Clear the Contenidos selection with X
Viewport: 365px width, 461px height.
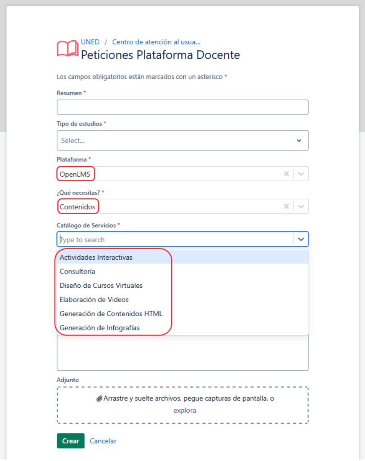pos(286,207)
